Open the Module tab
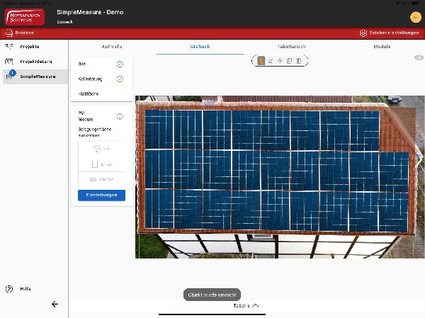Viewport: 425px width, 318px height. tap(382, 47)
